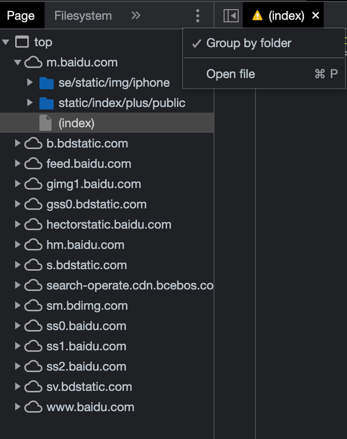Expand the feed.baidu.com domain arrow
This screenshot has height=439, width=347.
[x=17, y=164]
